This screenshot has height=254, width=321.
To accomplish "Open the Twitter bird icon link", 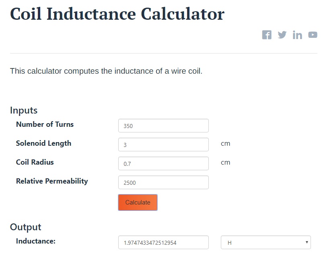I will pos(282,35).
